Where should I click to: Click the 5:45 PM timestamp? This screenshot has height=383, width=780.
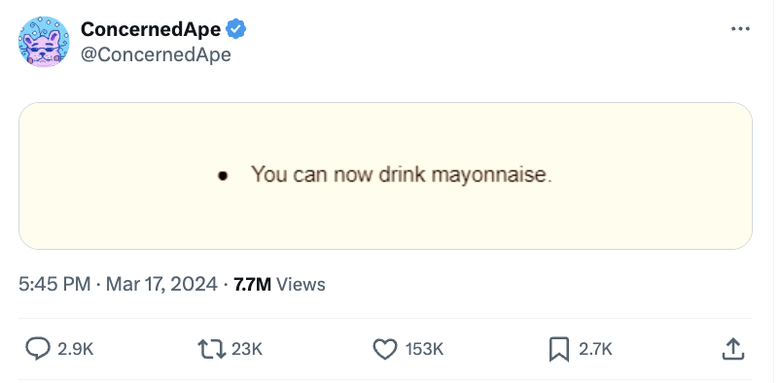point(54,285)
